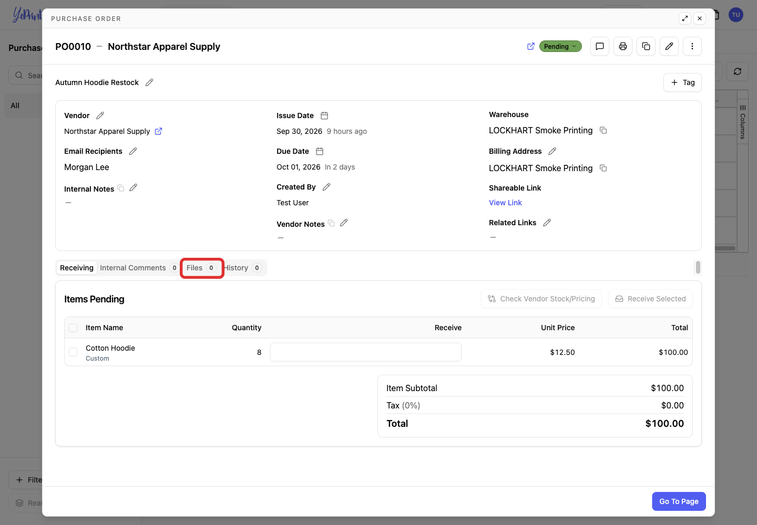Refresh the background Purchase Orders list
The image size is (757, 525).
click(x=738, y=71)
